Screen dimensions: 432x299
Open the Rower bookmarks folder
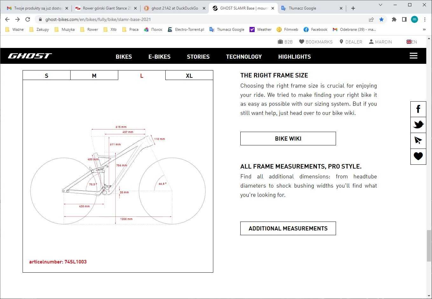(x=89, y=30)
